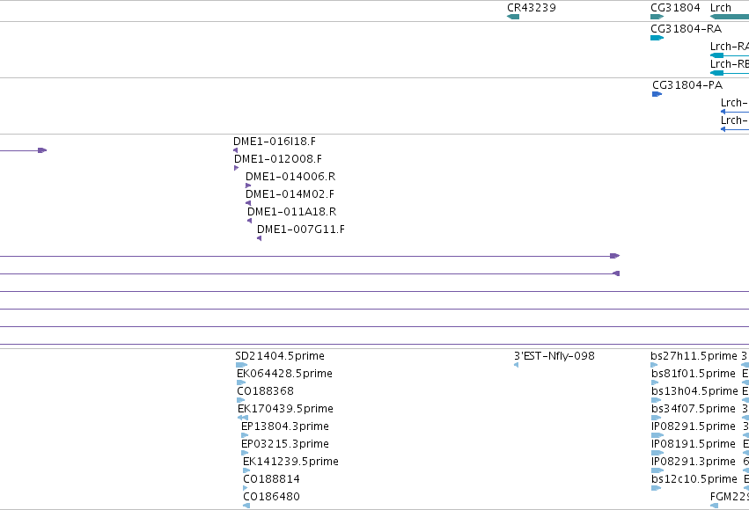Select the SD21404.5prime EST glyph

[x=241, y=365]
